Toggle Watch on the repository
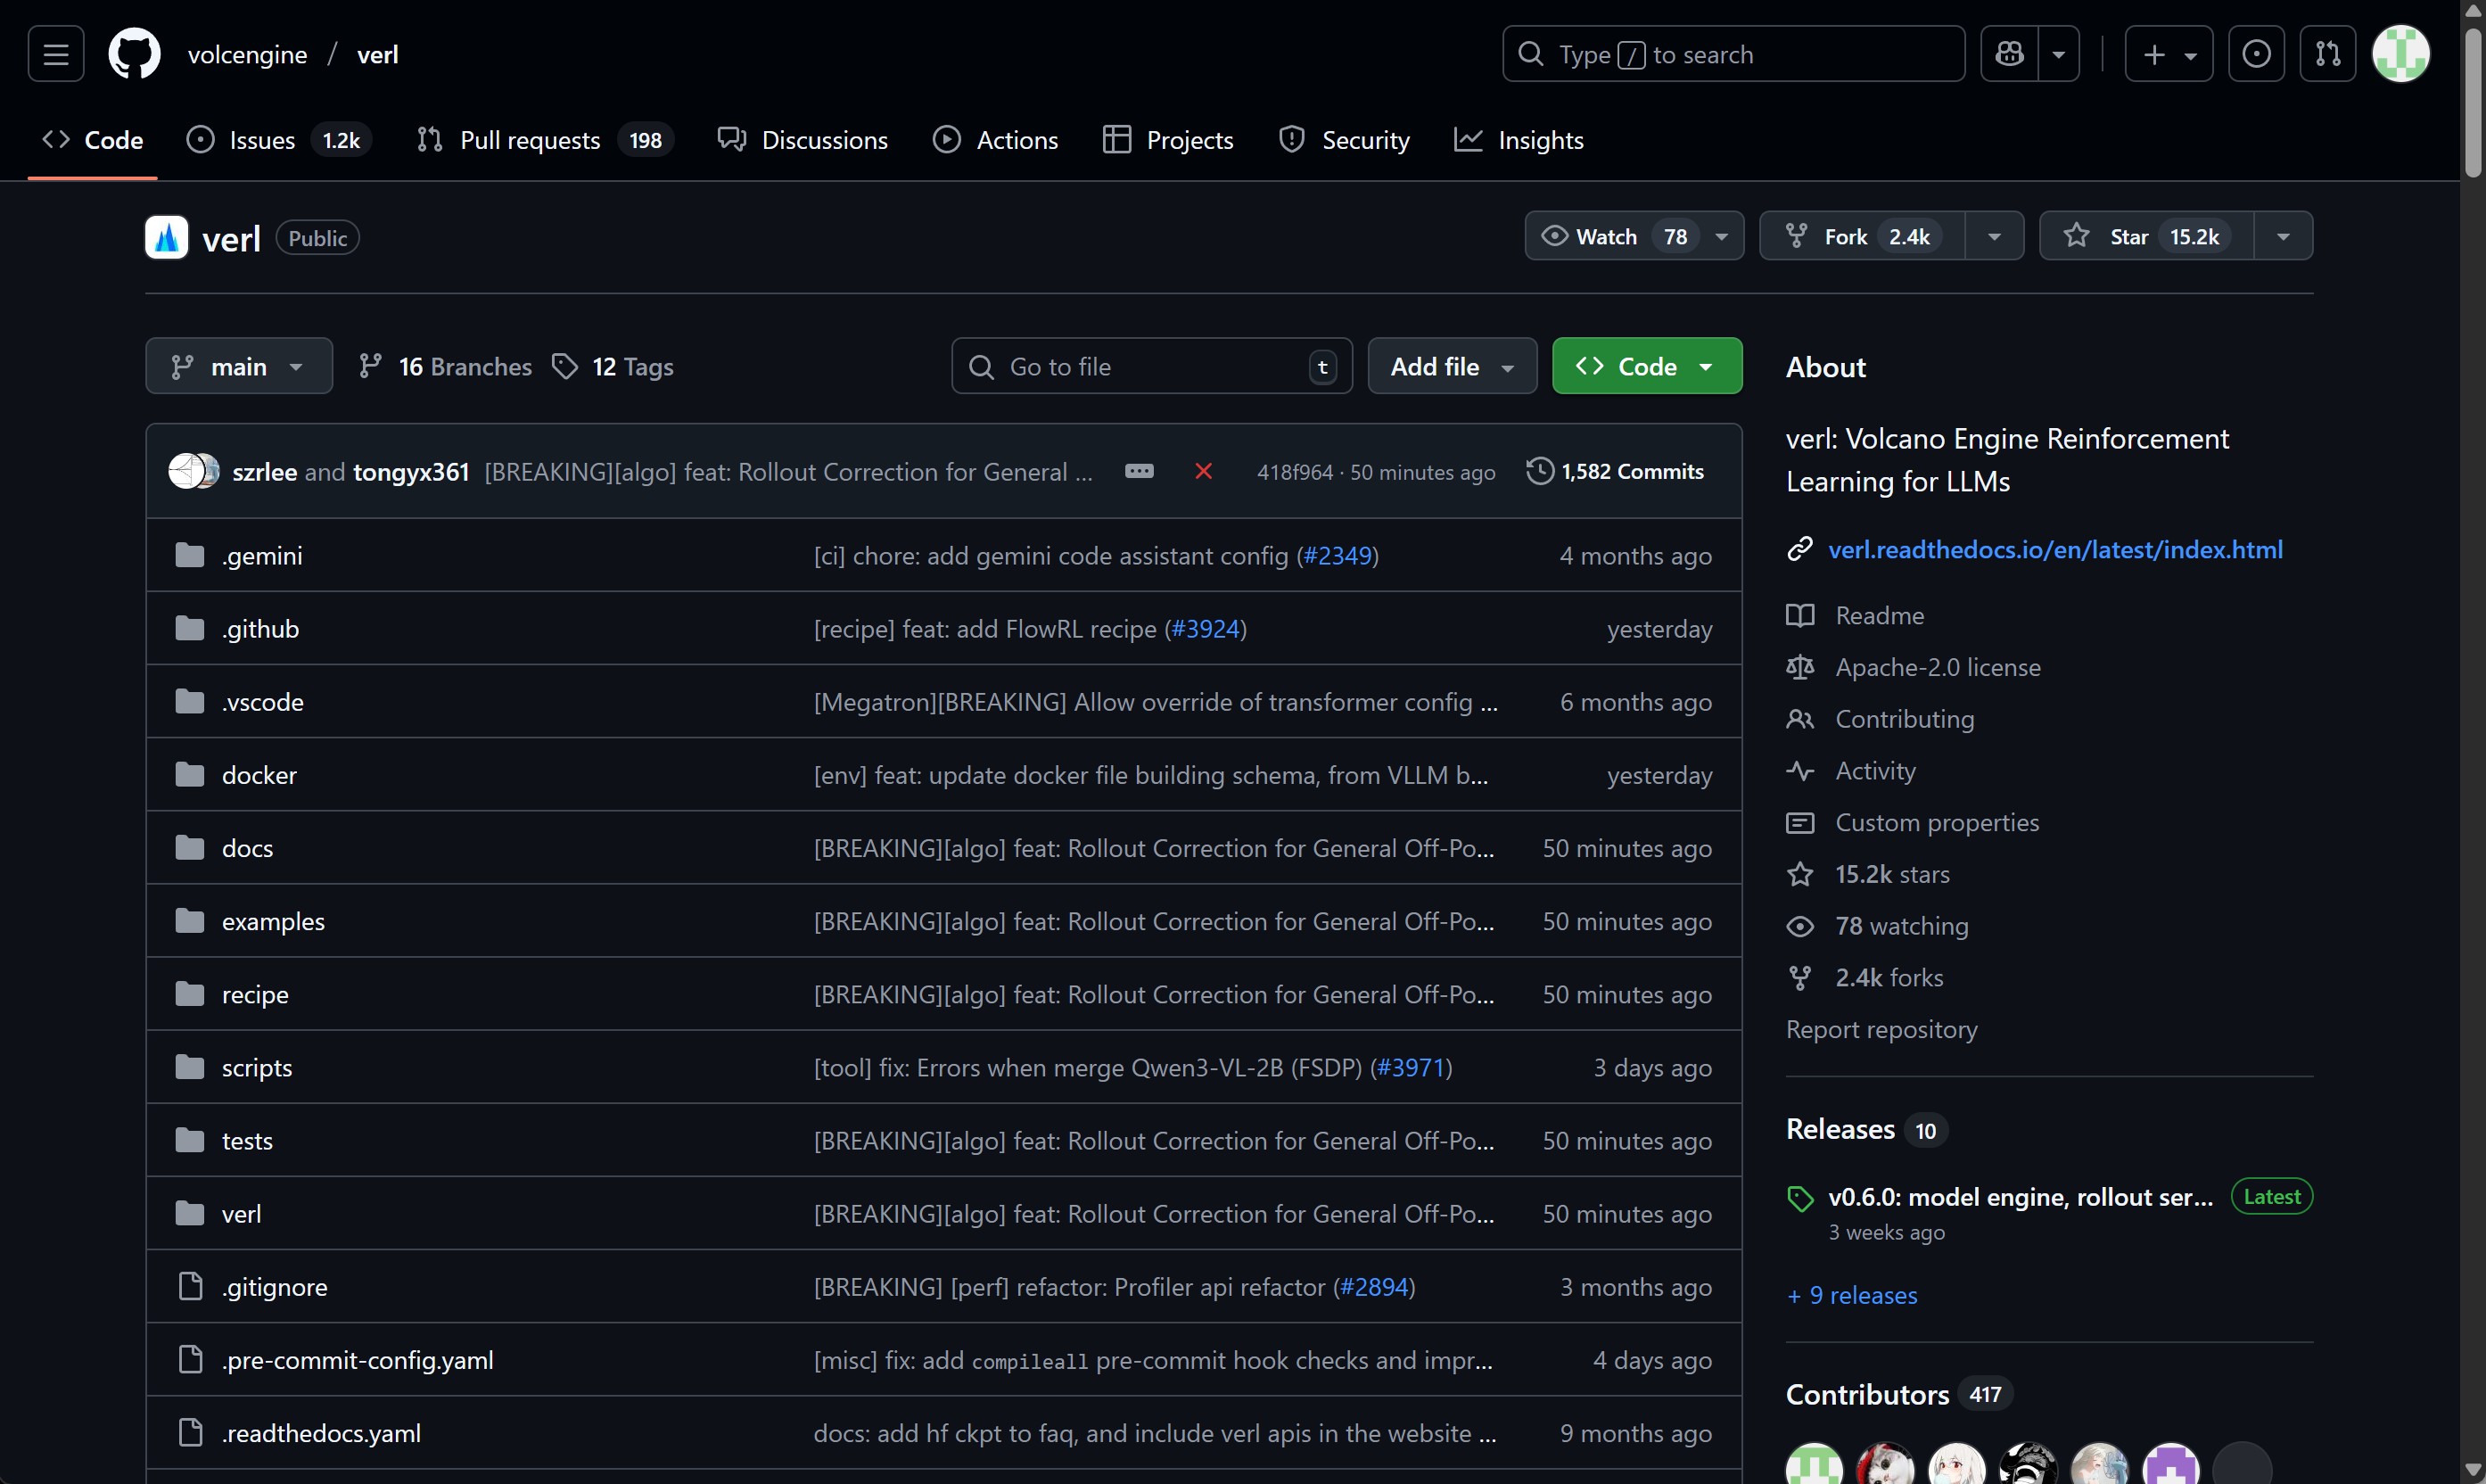Screen dimensions: 2486x1484 click(x=1609, y=236)
